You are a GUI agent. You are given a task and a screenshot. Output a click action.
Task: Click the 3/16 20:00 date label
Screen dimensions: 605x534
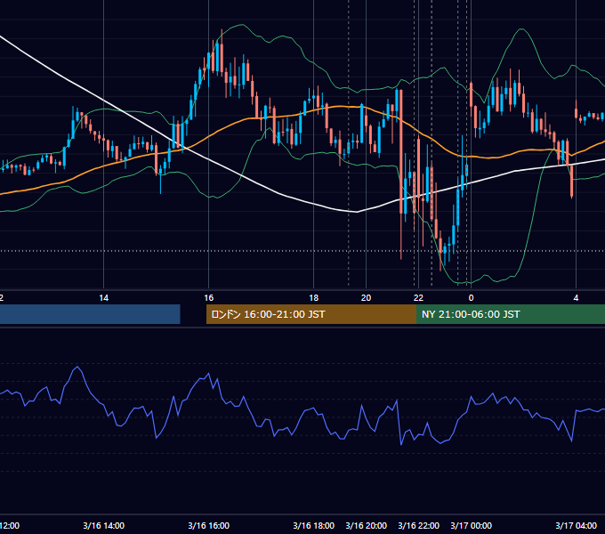click(x=367, y=525)
